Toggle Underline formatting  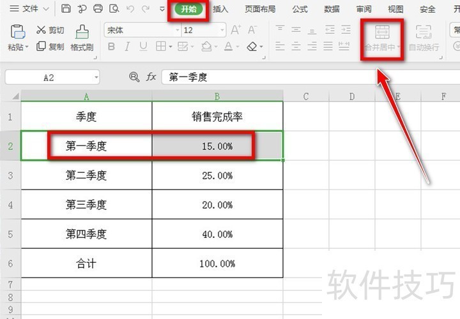(x=143, y=47)
